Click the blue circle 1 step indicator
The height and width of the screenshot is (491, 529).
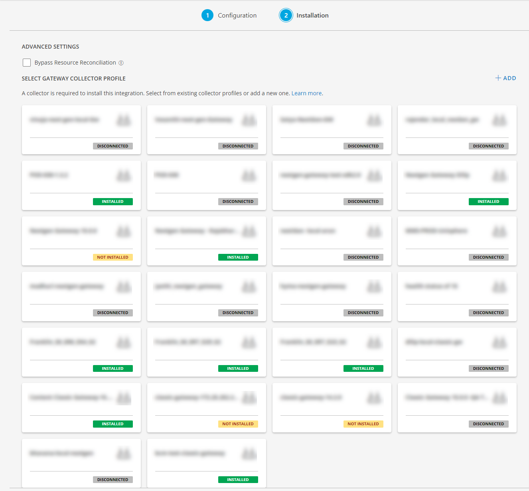tap(207, 15)
